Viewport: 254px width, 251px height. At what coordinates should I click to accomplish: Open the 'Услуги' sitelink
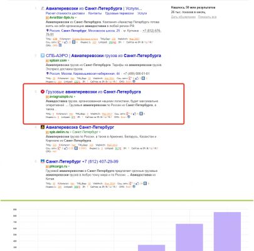(x=142, y=13)
